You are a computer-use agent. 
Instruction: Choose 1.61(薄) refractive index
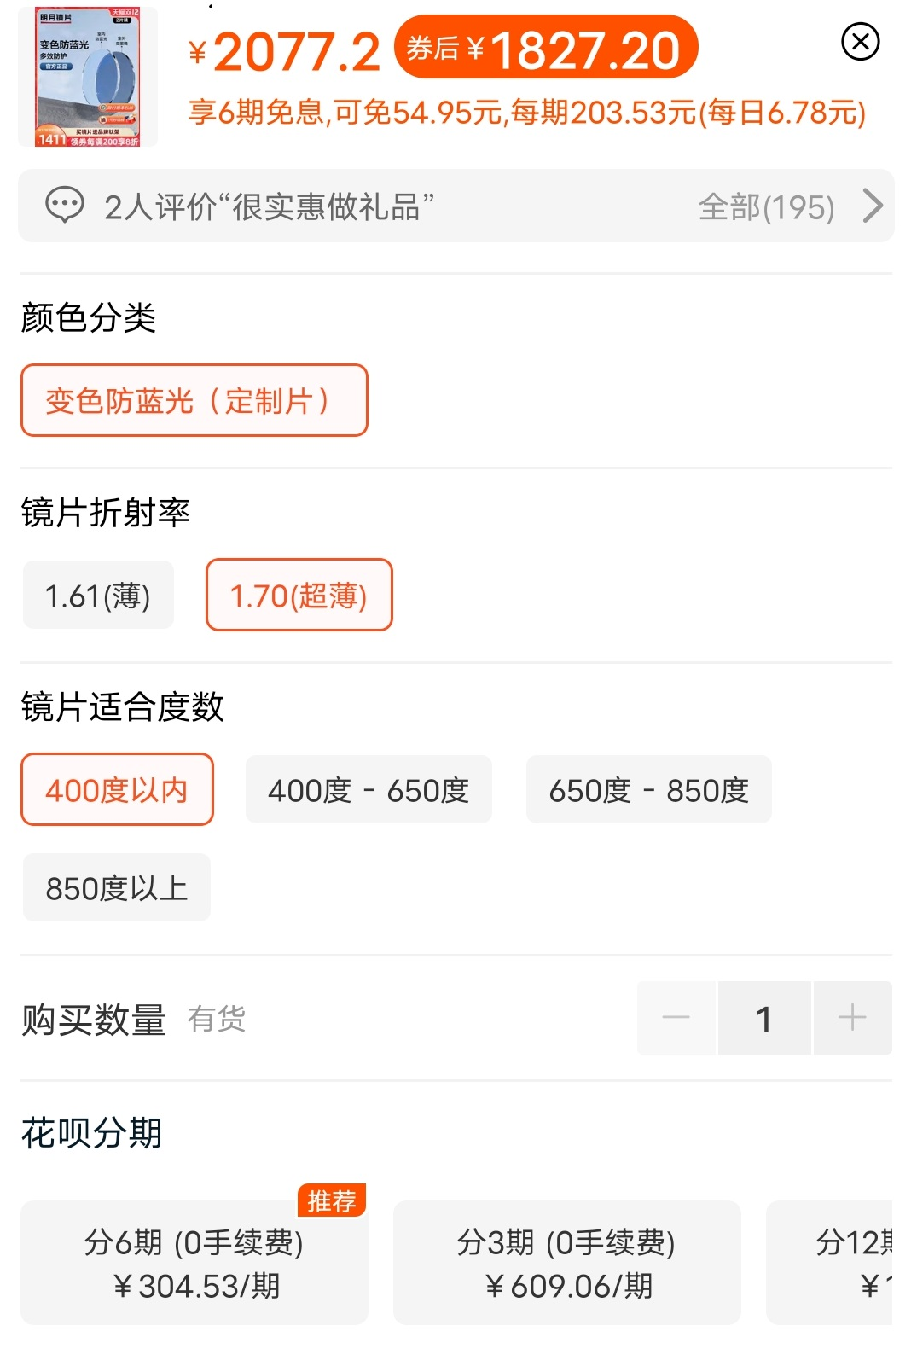[98, 596]
